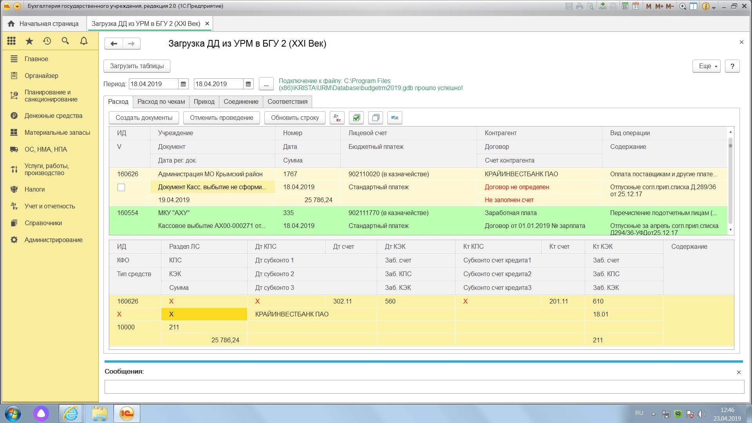Screen dimensions: 752x423
Task: Open the calculator icon in title bar
Action: pyautogui.click(x=625, y=6)
